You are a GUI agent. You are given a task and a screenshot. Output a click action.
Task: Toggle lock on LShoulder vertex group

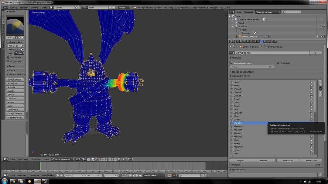pos(311,113)
